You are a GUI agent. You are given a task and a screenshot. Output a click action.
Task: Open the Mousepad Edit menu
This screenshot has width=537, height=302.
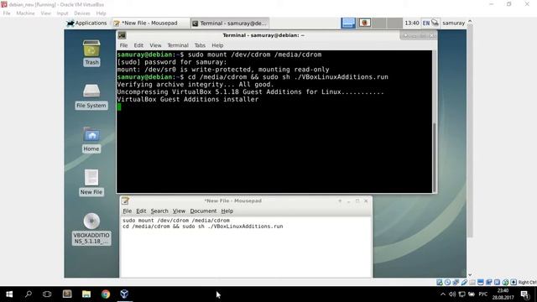click(141, 211)
